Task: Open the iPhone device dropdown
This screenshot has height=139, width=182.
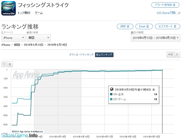Action: (13, 38)
